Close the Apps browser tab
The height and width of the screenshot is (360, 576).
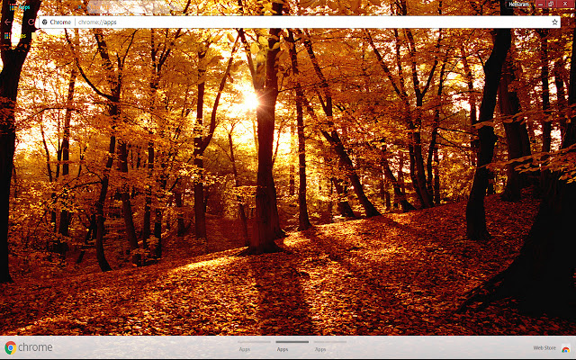pyautogui.click(x=79, y=7)
